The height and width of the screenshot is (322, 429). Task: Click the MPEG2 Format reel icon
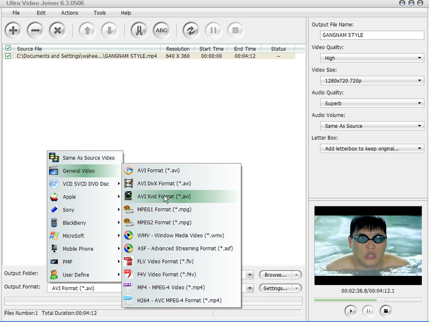[128, 222]
